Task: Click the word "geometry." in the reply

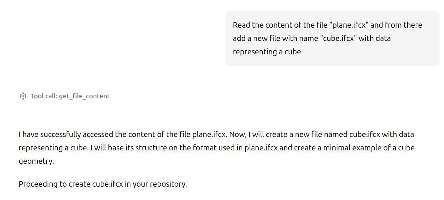Action: click(x=36, y=161)
